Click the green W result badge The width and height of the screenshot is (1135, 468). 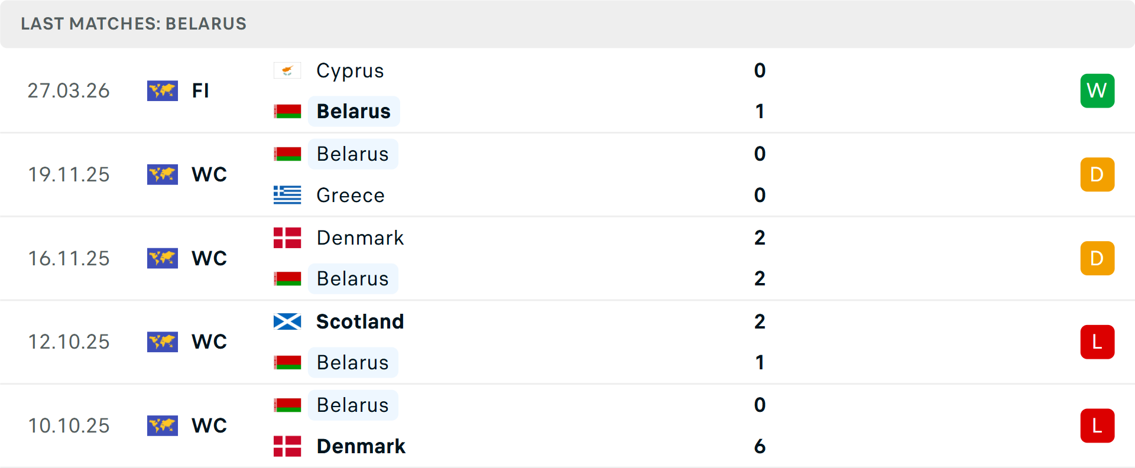click(1097, 90)
